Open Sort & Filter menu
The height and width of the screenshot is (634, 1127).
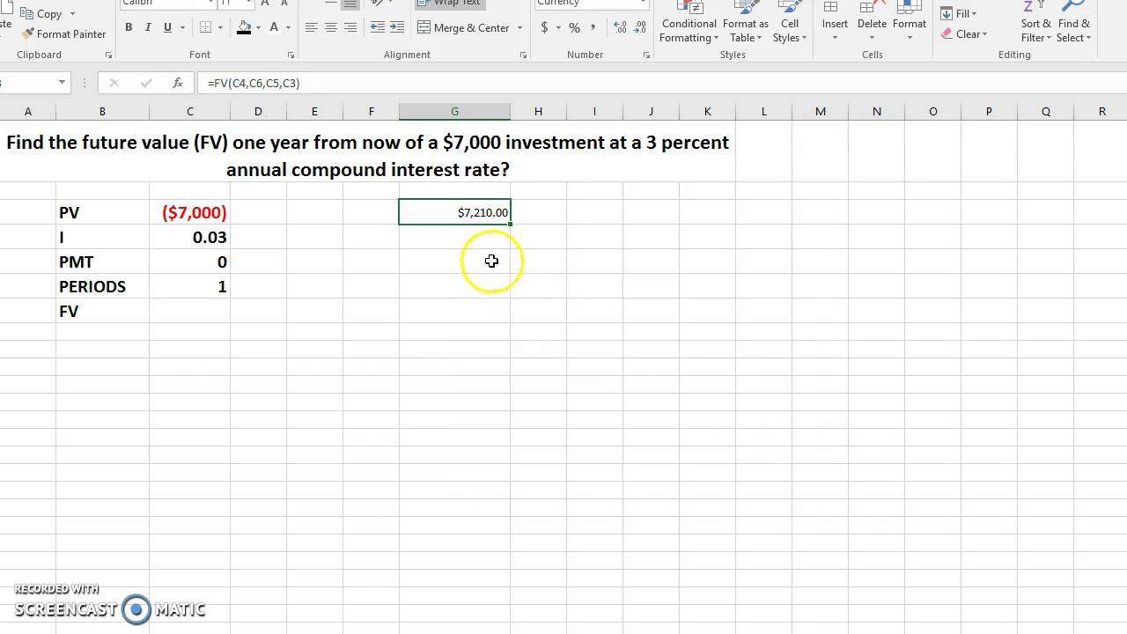coord(1035,22)
